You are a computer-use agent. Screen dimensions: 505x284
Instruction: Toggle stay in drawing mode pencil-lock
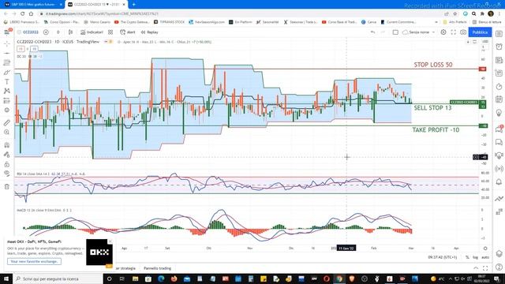(7, 155)
